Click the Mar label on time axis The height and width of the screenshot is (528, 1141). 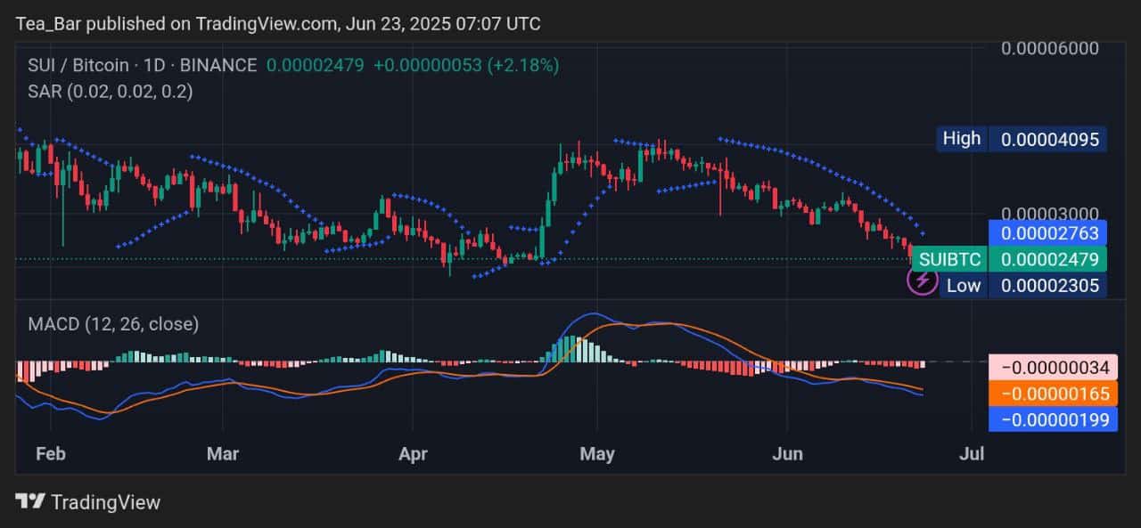pos(223,454)
